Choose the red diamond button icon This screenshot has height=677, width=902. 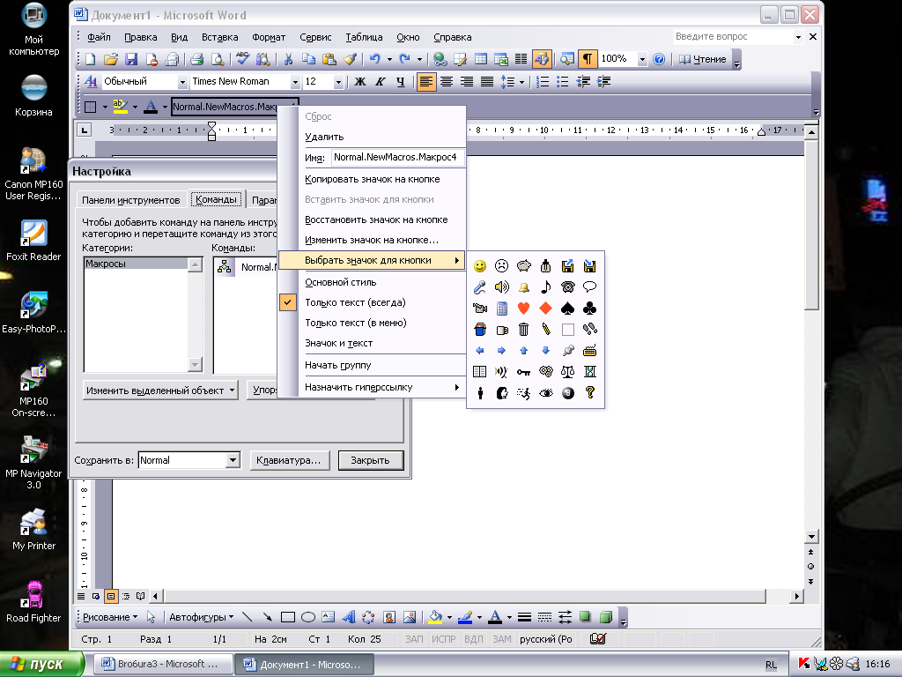click(x=545, y=309)
